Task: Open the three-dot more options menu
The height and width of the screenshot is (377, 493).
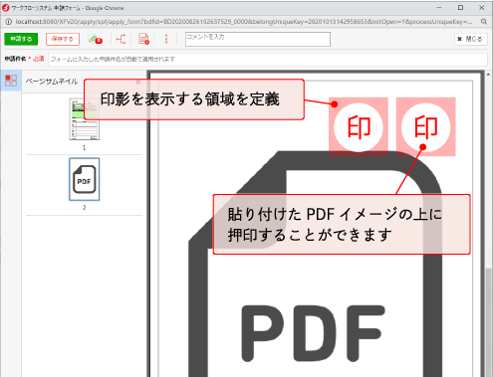Action: tap(166, 39)
